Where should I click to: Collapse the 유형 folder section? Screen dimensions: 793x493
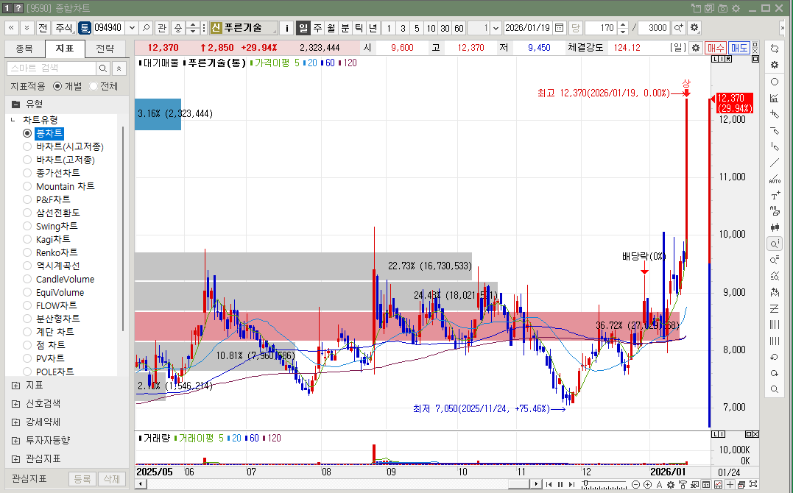coord(15,104)
